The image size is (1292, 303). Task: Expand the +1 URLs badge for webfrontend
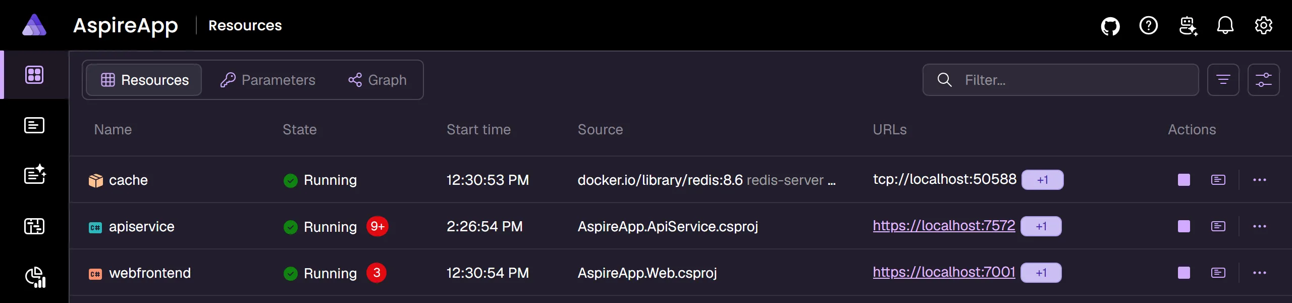tap(1041, 273)
